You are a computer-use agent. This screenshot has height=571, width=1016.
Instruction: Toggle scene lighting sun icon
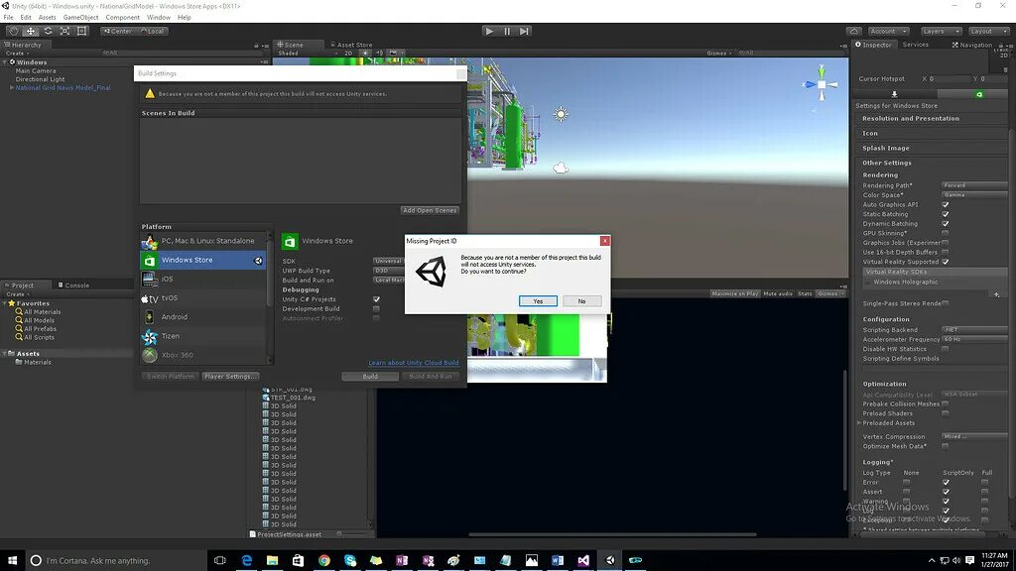366,54
